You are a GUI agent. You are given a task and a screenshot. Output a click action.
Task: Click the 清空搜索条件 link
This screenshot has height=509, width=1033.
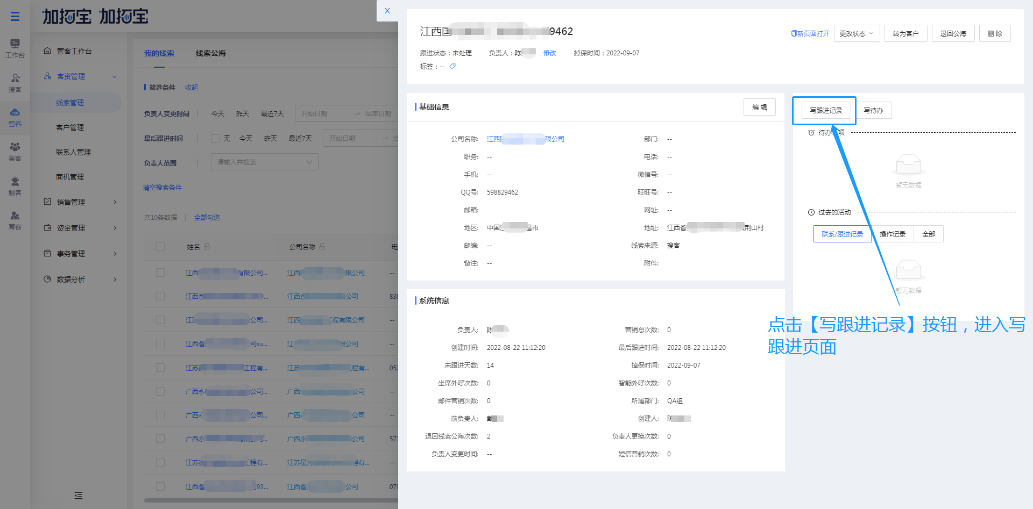coord(162,188)
